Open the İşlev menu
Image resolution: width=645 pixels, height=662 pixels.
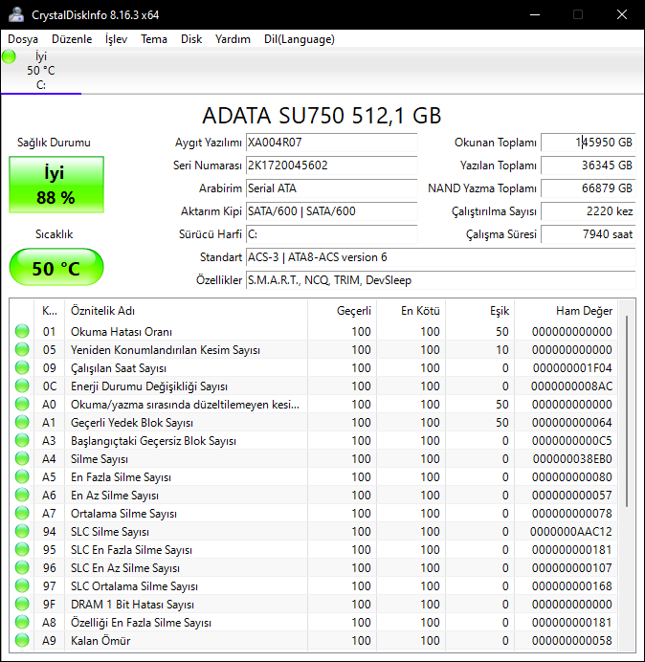pyautogui.click(x=116, y=39)
